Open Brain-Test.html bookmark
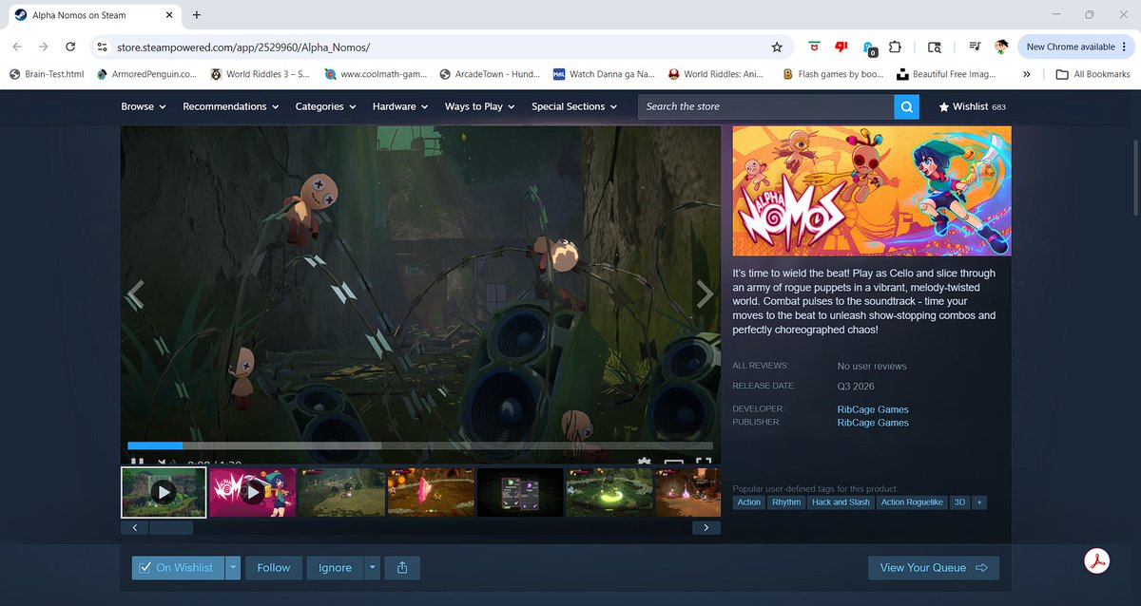Screen dimensions: 1141x606 click(48, 74)
